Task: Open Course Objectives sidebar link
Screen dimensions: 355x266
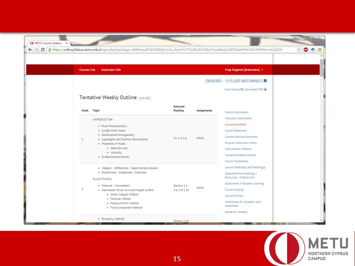Action: click(236, 130)
